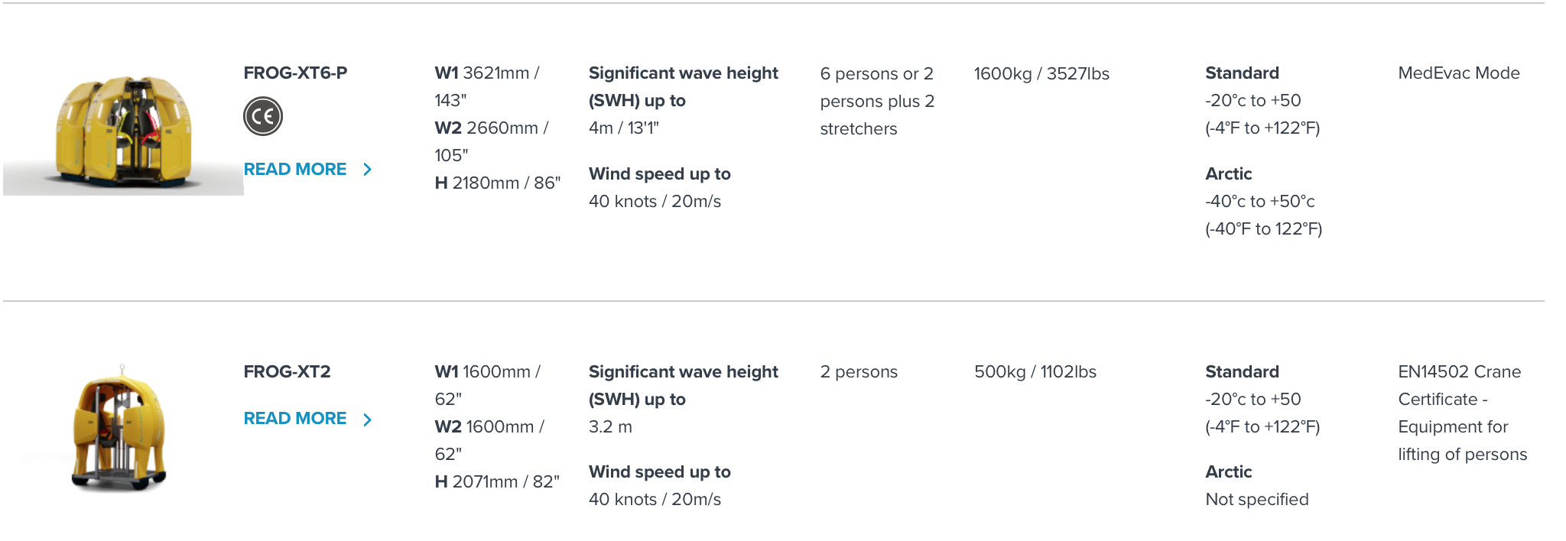Click the '2 persons' capacity text
The height and width of the screenshot is (541, 1566).
click(x=859, y=371)
